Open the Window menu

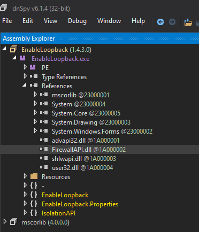tap(109, 21)
